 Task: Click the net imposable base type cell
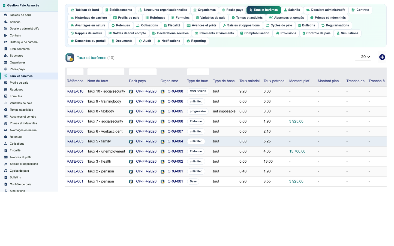224,111
